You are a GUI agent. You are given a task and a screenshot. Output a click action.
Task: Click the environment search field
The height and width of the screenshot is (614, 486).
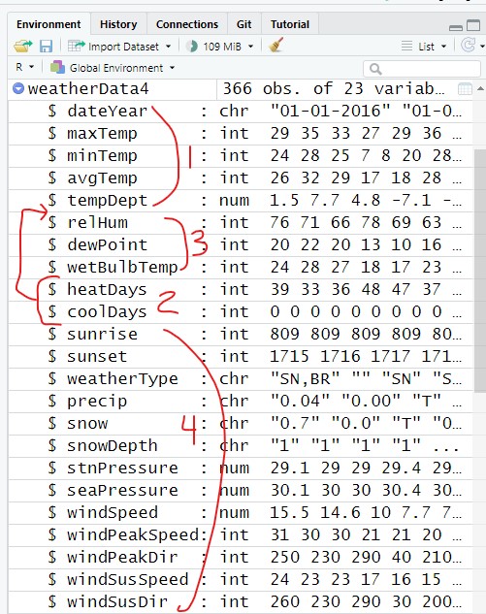(422, 69)
